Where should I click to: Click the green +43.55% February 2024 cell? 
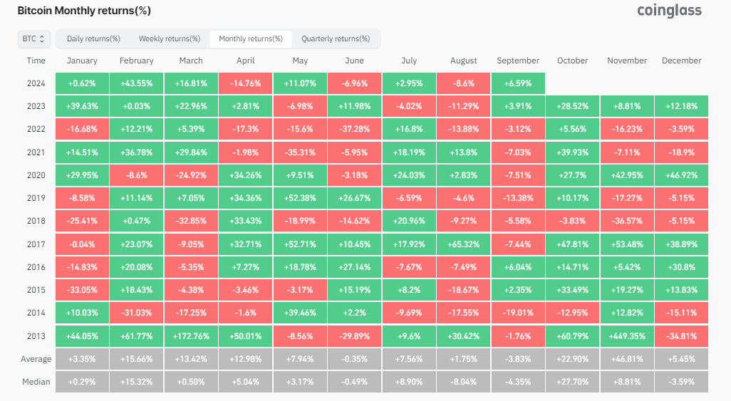pyautogui.click(x=137, y=83)
